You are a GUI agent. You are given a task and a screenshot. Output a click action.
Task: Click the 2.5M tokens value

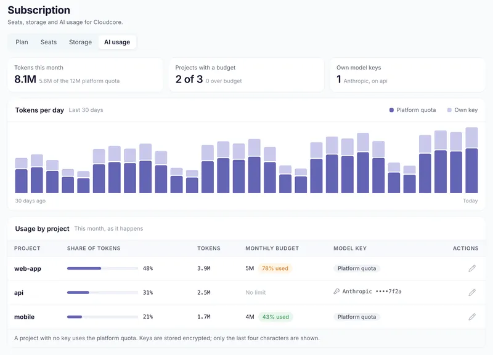pyautogui.click(x=204, y=292)
